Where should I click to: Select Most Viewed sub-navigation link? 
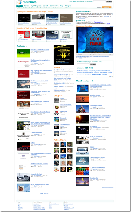26,8
